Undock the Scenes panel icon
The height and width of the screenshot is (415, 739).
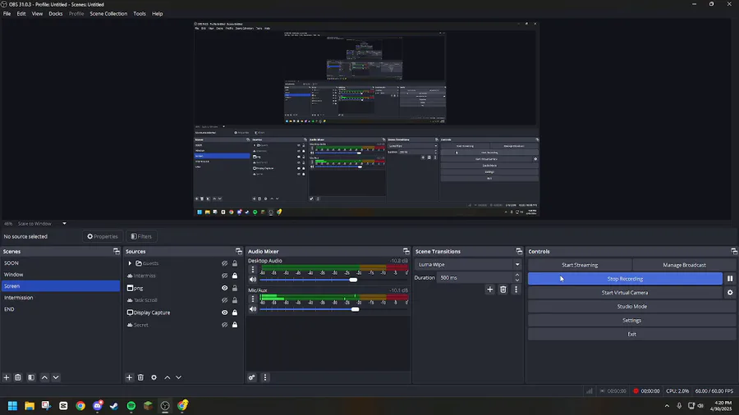click(117, 251)
